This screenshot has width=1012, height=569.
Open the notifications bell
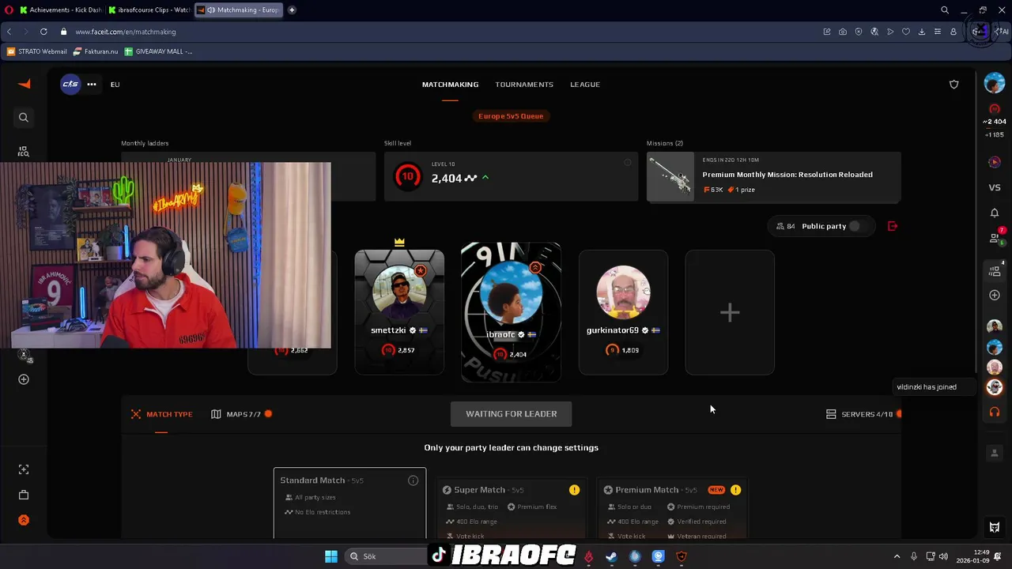[x=995, y=213]
